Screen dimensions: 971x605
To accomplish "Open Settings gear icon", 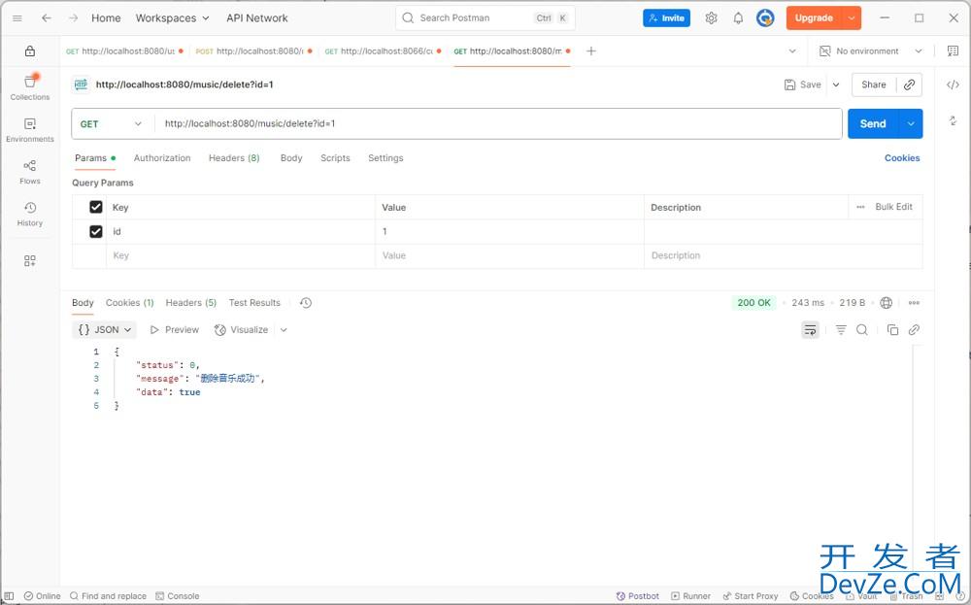I will [711, 17].
